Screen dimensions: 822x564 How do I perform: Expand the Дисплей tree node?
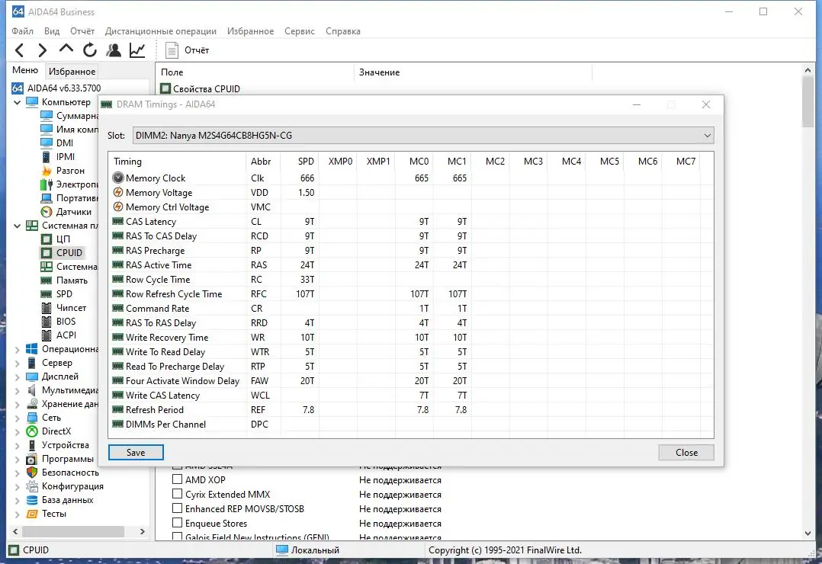17,377
